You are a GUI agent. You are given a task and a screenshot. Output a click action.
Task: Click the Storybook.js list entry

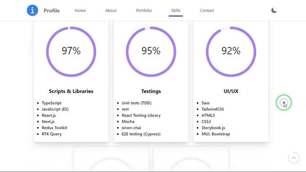213,128
